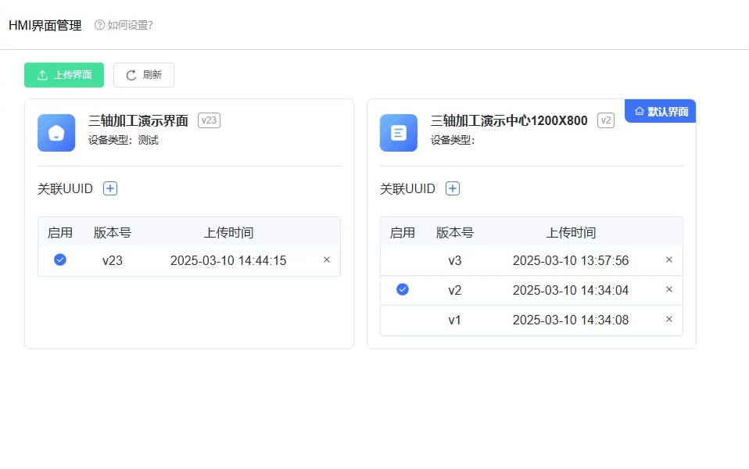The image size is (749, 469).
Task: Click the 三轴加工演示界面 card icon
Action: pyautogui.click(x=56, y=133)
